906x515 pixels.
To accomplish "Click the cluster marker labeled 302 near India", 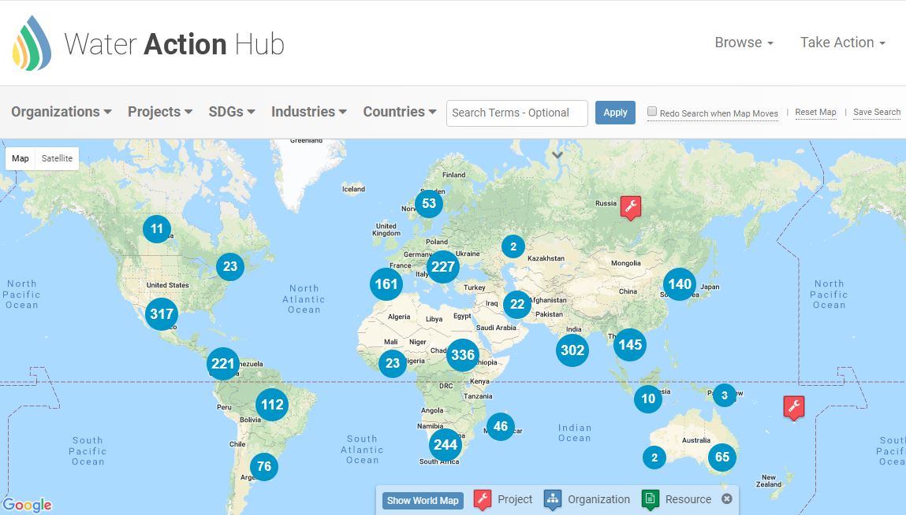I will (572, 350).
